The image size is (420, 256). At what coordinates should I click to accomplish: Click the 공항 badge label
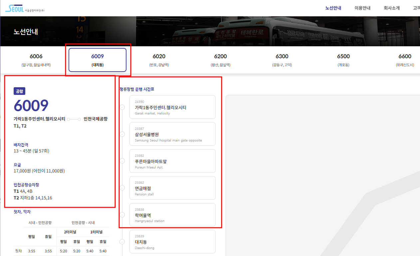pos(20,91)
